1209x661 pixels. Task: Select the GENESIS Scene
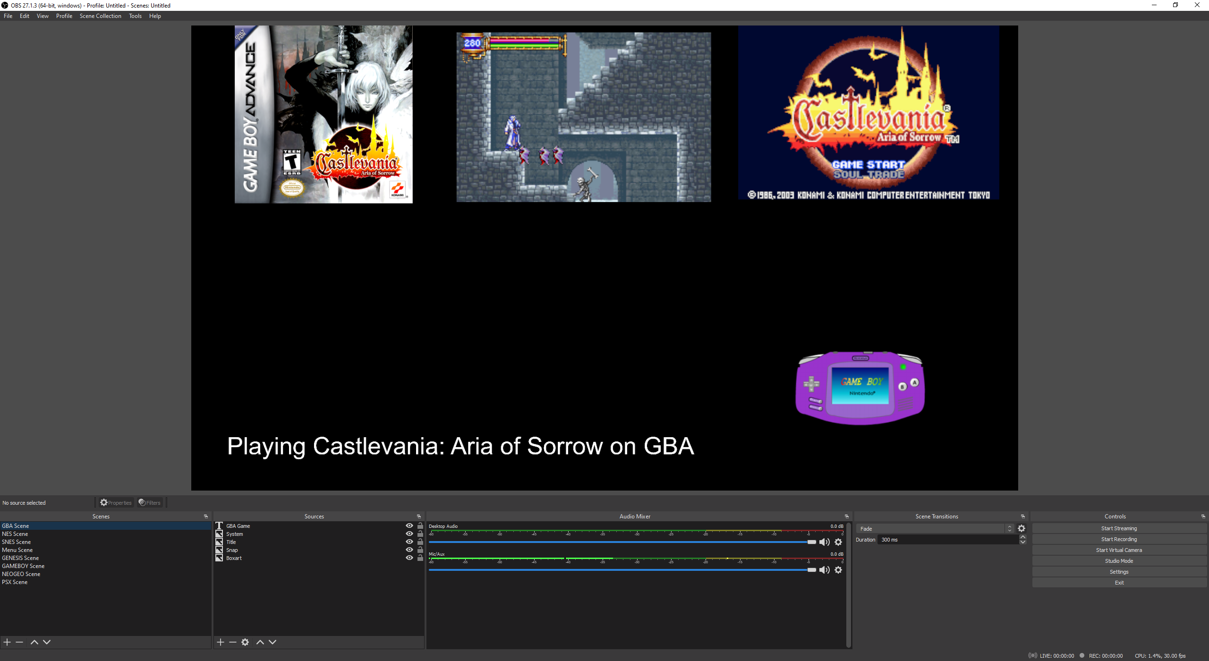pos(105,558)
